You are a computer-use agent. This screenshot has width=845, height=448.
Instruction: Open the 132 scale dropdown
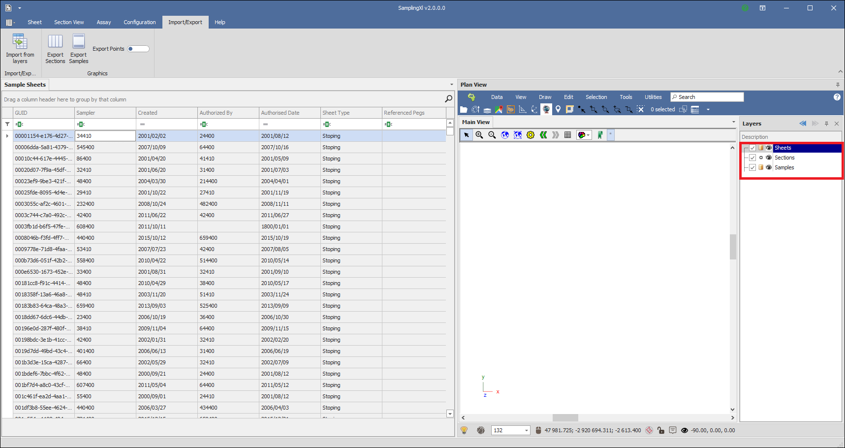526,430
